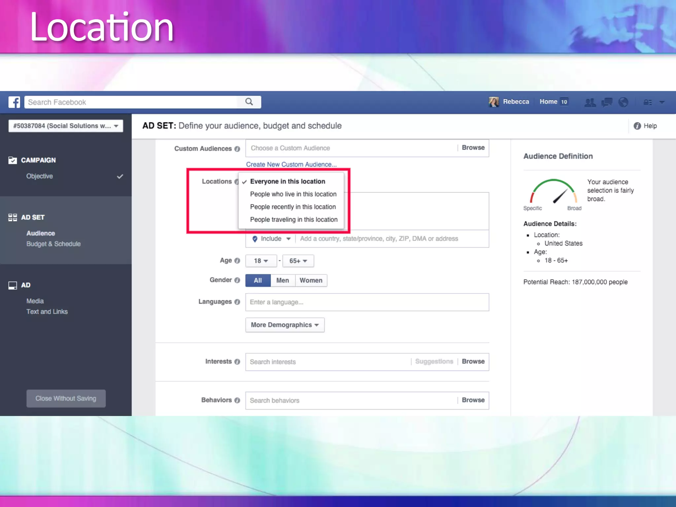The height and width of the screenshot is (507, 676).
Task: Choose People who live in this location
Action: coord(293,194)
